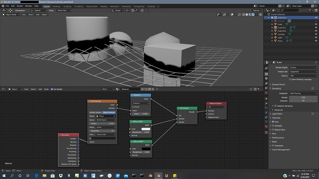Open the Texture properties checker icon

[x=266, y=132]
